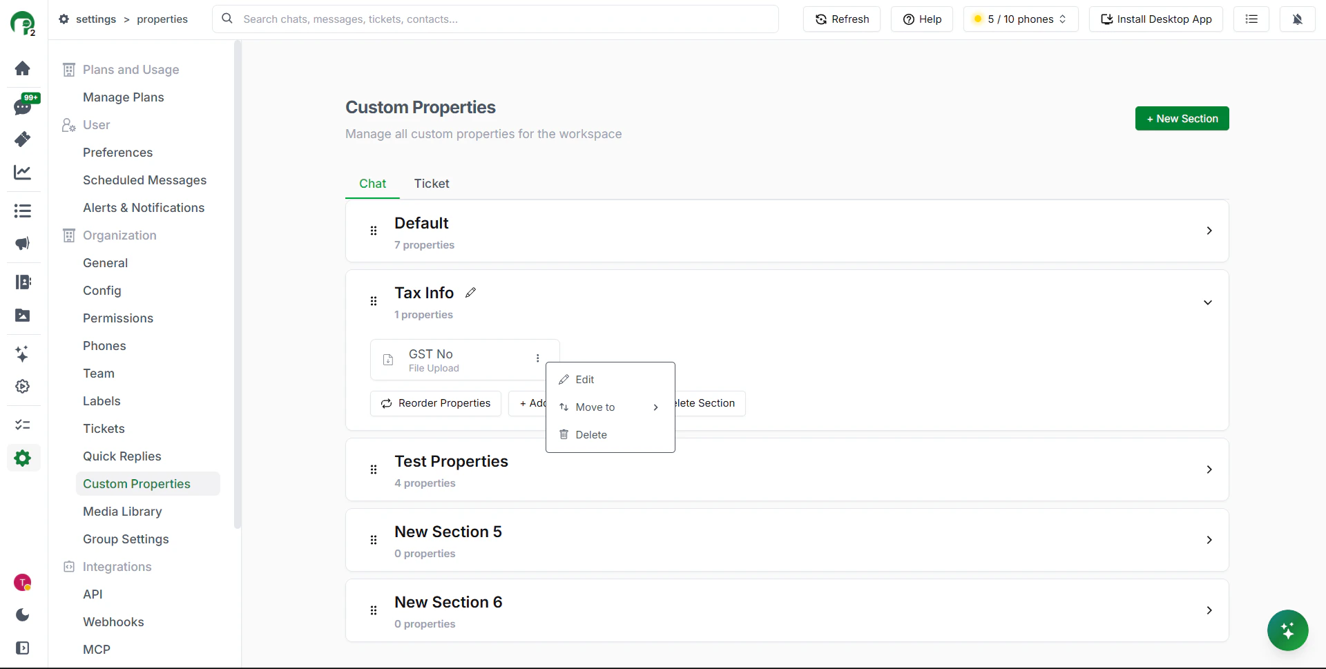Open the three-dot menu for GST No

point(537,358)
